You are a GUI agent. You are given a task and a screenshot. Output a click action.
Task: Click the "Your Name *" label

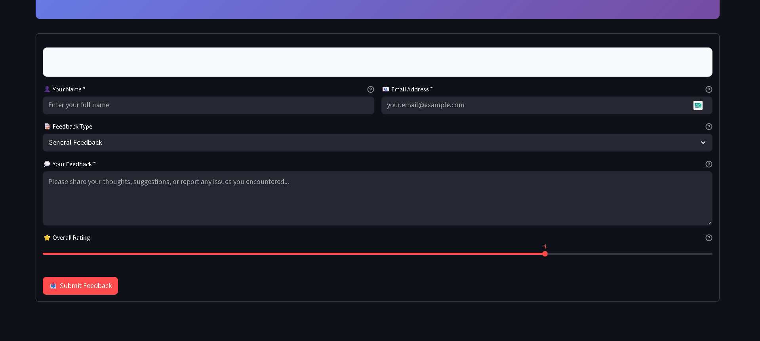69,89
